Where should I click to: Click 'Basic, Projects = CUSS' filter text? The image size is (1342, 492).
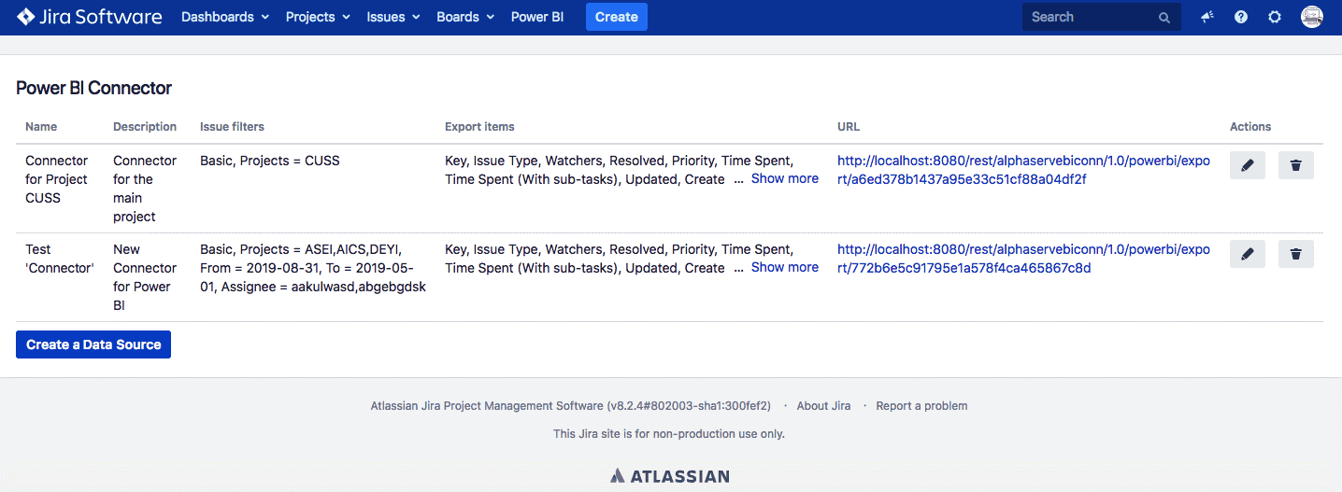pyautogui.click(x=270, y=161)
